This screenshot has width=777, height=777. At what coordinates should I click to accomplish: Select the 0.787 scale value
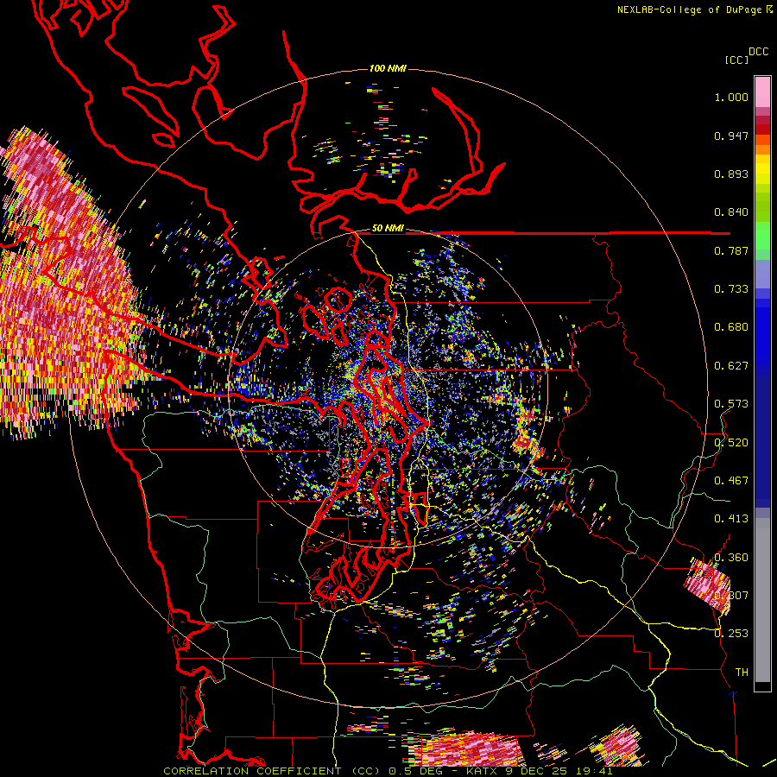[731, 250]
